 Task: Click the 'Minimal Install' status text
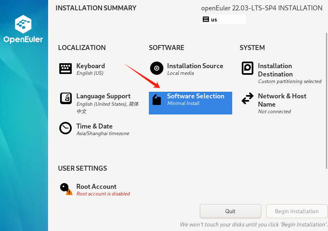point(183,103)
